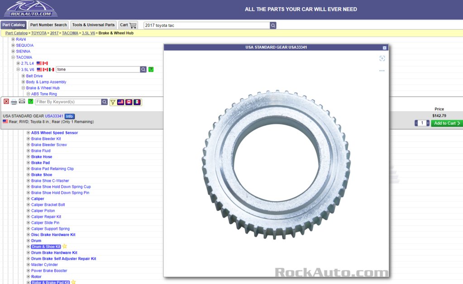Expand the RAV4 tree node
This screenshot has width=463, height=284.
tap(13, 39)
